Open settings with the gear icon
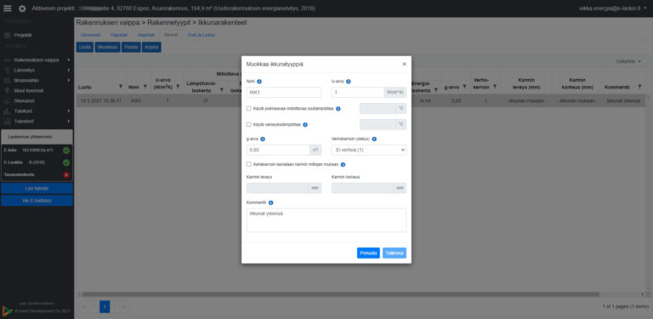 coord(22,9)
